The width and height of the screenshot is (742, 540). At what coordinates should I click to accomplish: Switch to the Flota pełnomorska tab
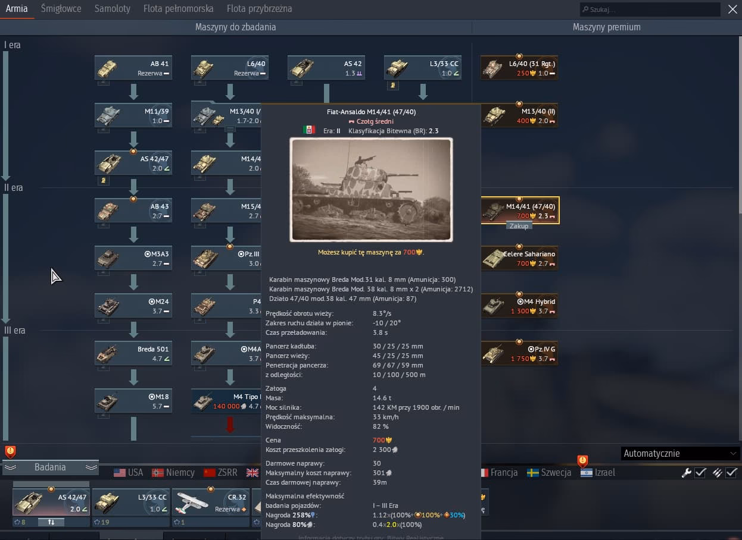click(x=179, y=8)
